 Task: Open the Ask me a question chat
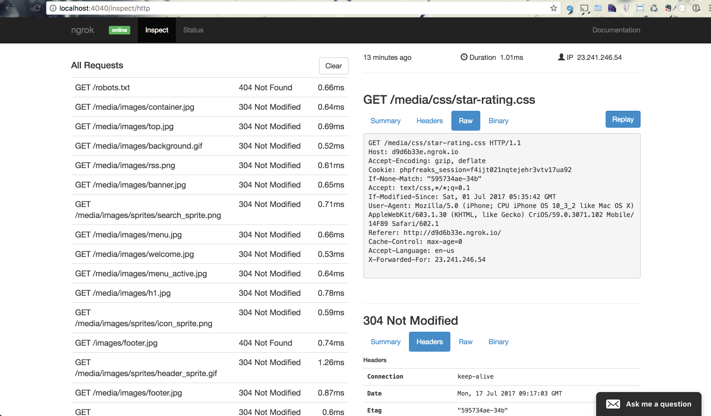click(x=649, y=404)
